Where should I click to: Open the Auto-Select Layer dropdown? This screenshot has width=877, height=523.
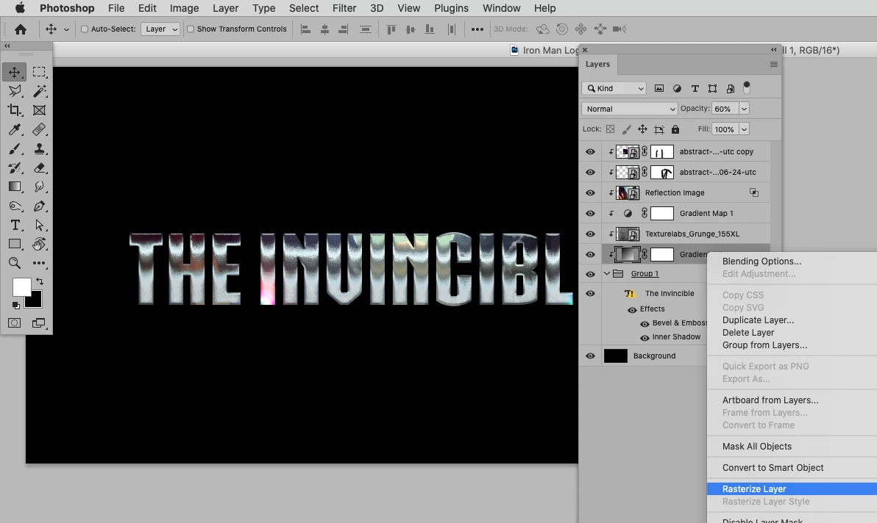click(160, 29)
